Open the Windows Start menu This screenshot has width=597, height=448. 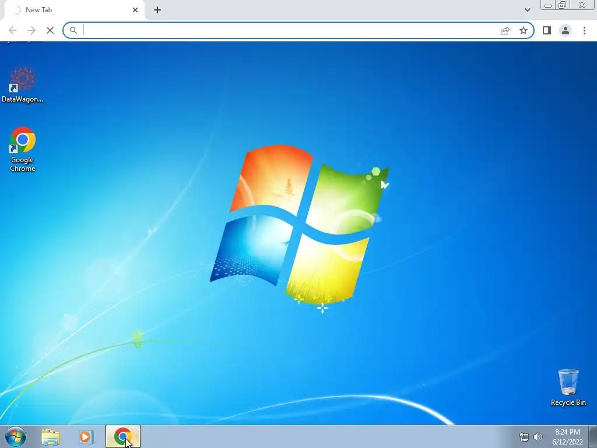[x=16, y=436]
